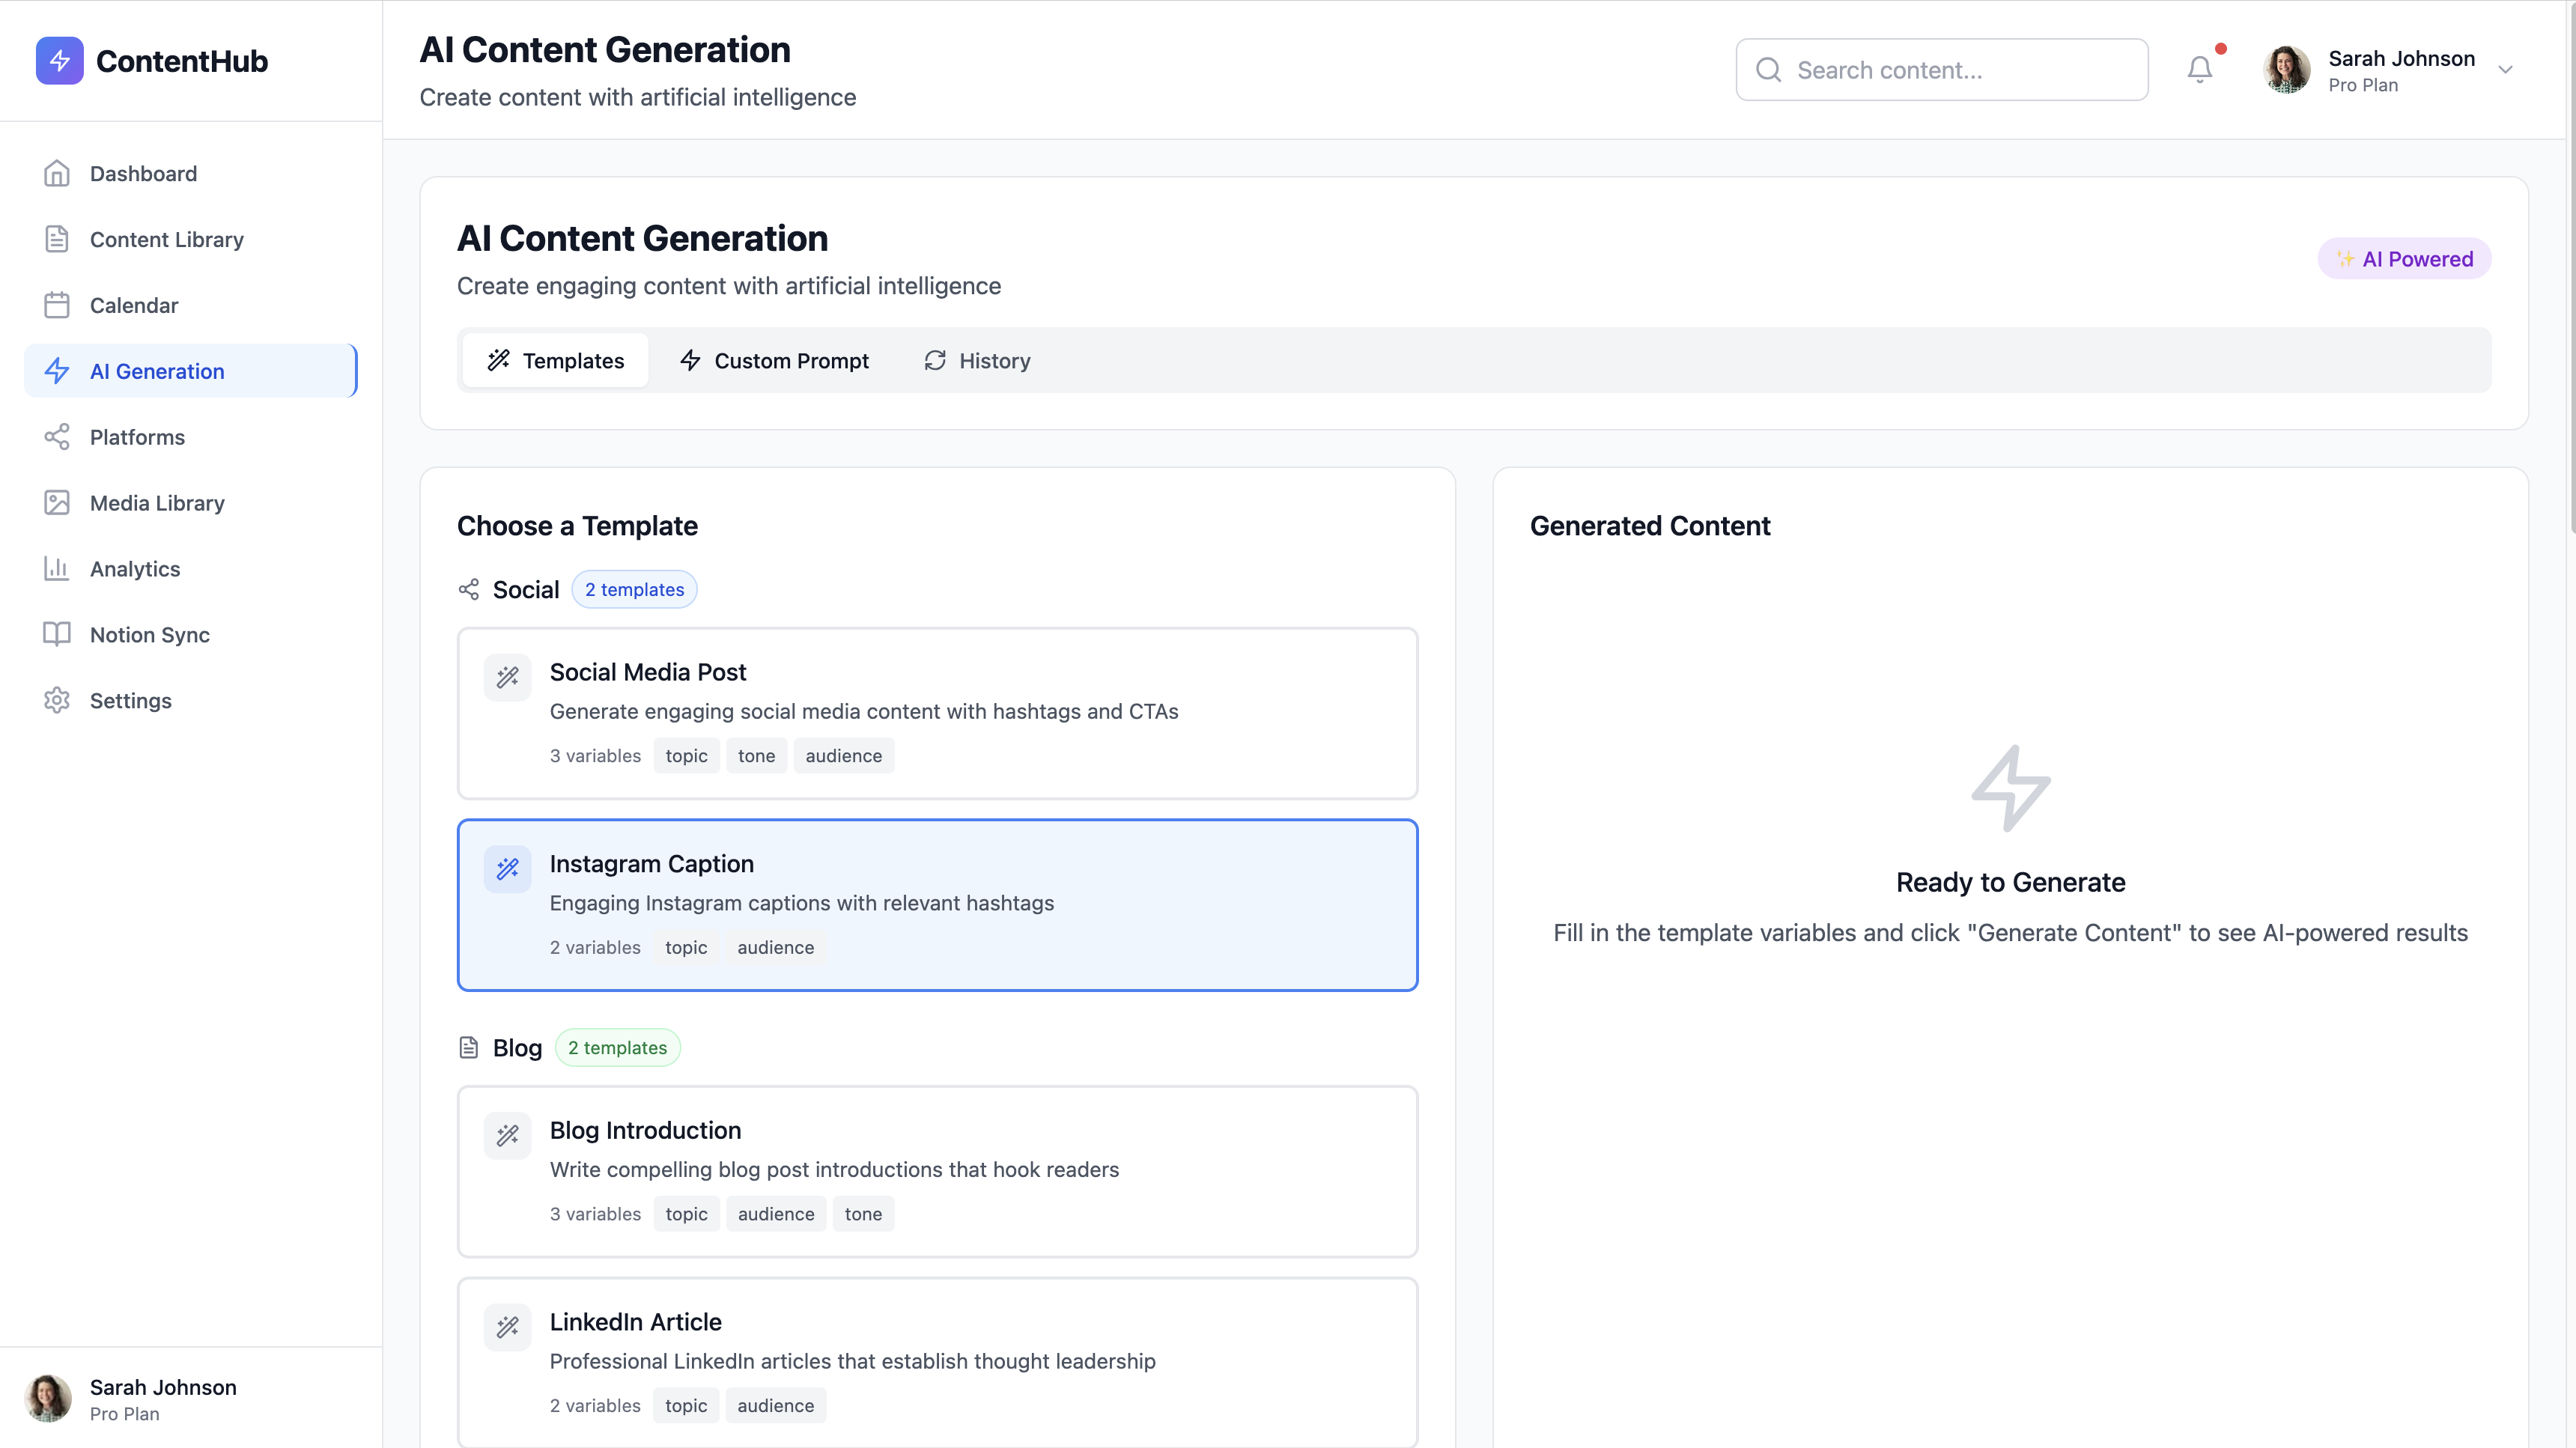Click the Platforms share icon

point(57,437)
